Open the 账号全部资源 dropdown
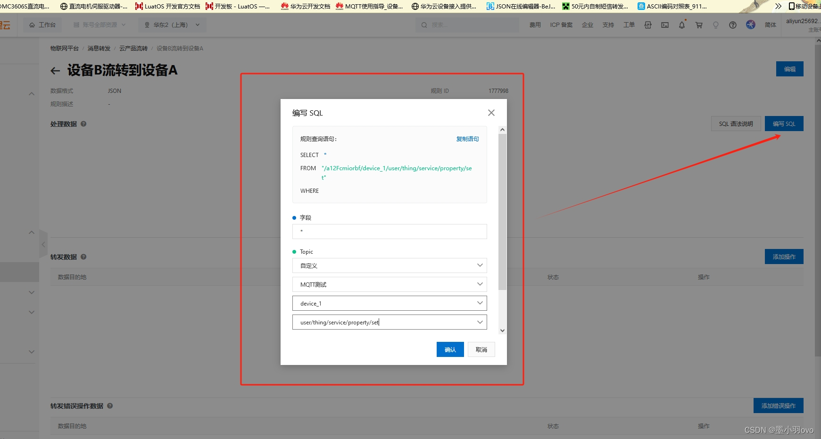Viewport: 821px width, 439px height. pyautogui.click(x=100, y=25)
